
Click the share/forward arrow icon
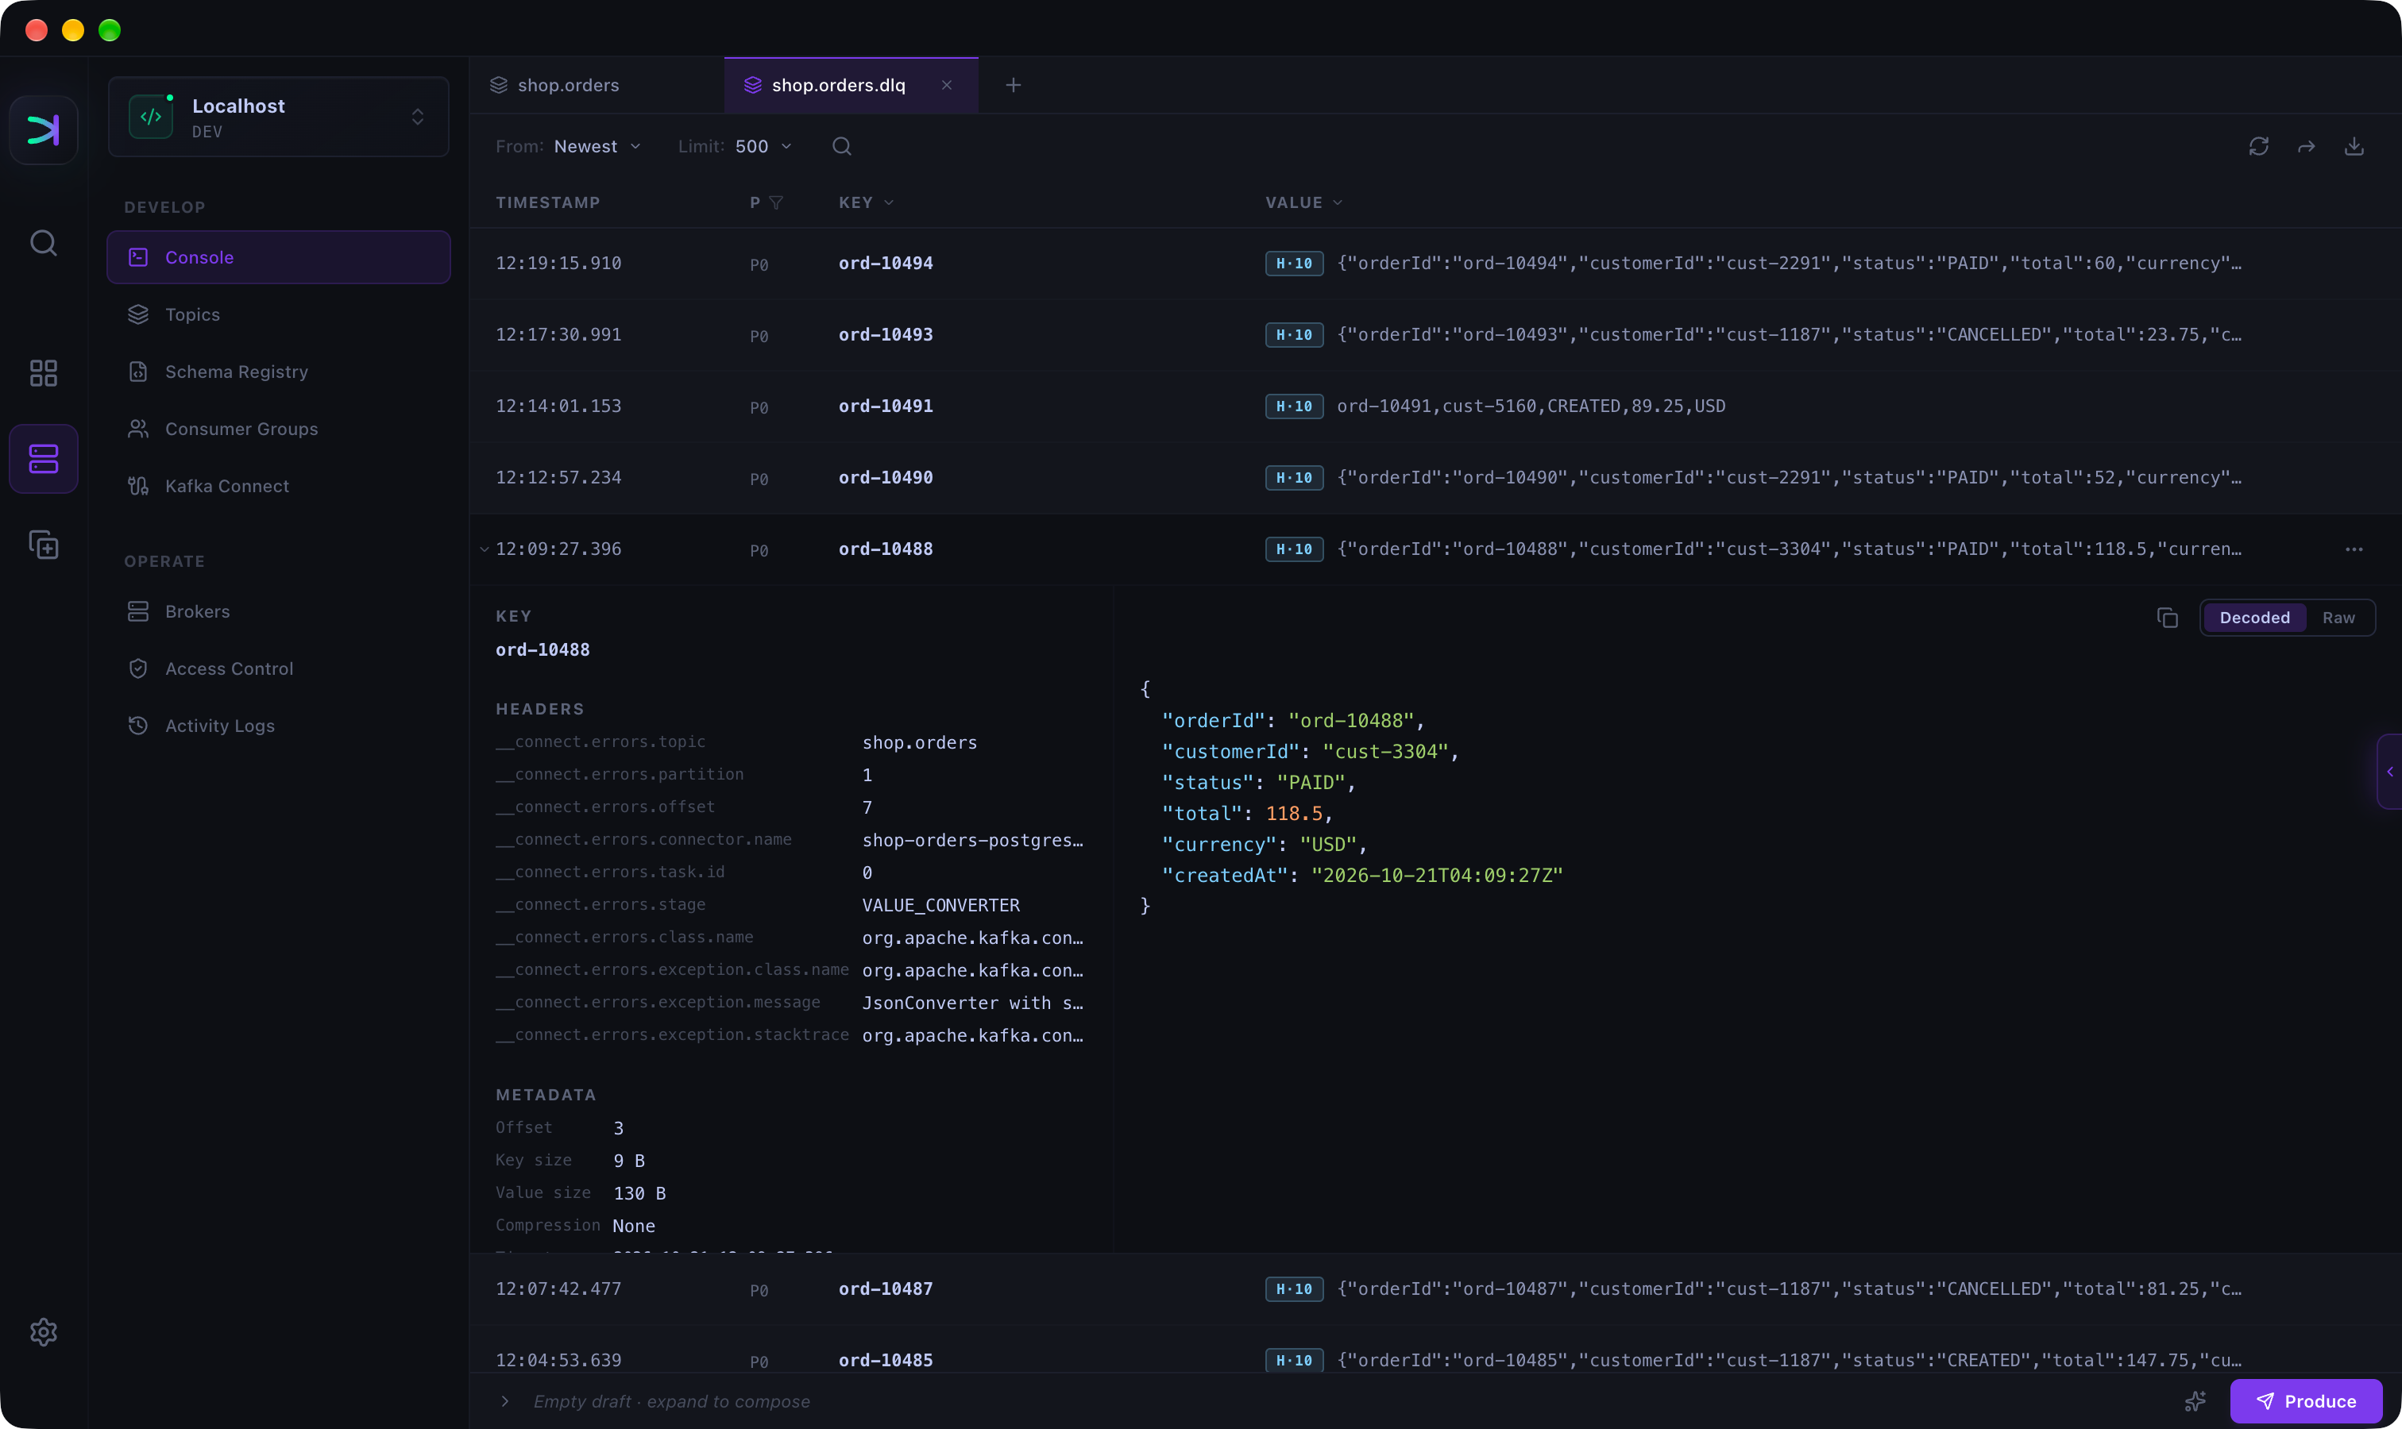pyautogui.click(x=2306, y=146)
